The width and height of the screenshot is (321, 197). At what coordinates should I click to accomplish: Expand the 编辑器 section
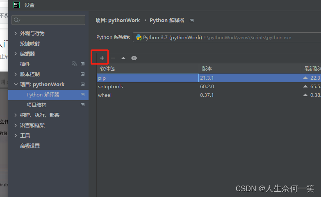pos(16,54)
